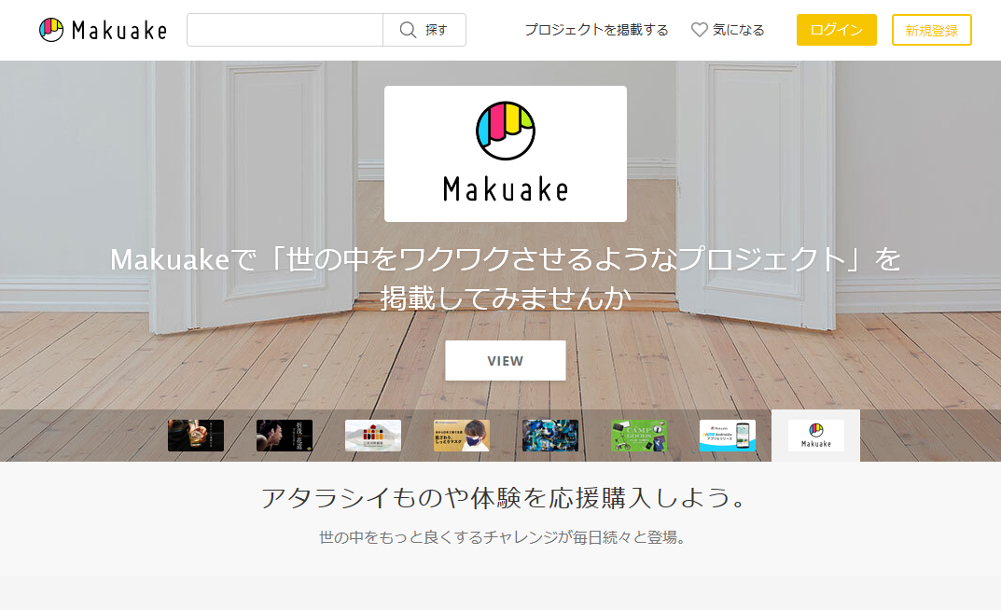This screenshot has height=610, width=1001.
Task: Select the Makuake logo slide thumbnail
Action: pyautogui.click(x=816, y=436)
